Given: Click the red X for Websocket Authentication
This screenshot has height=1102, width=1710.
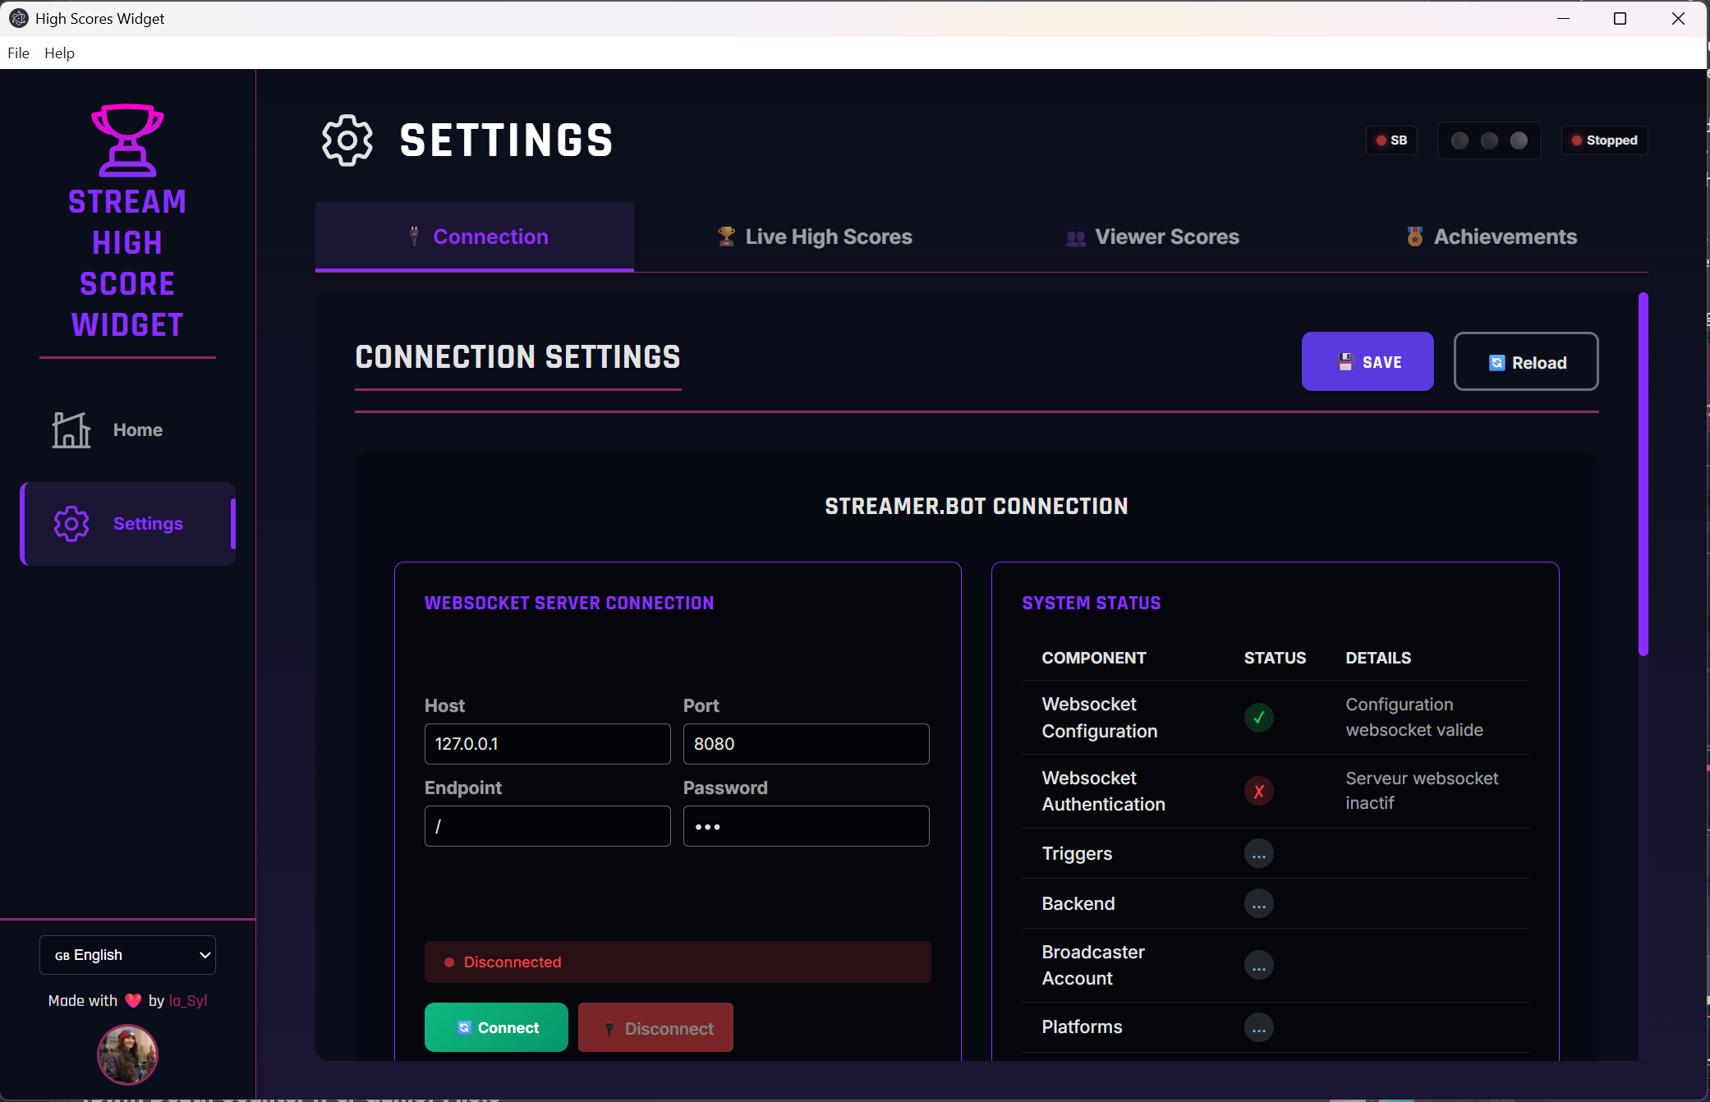Looking at the screenshot, I should pos(1258,792).
